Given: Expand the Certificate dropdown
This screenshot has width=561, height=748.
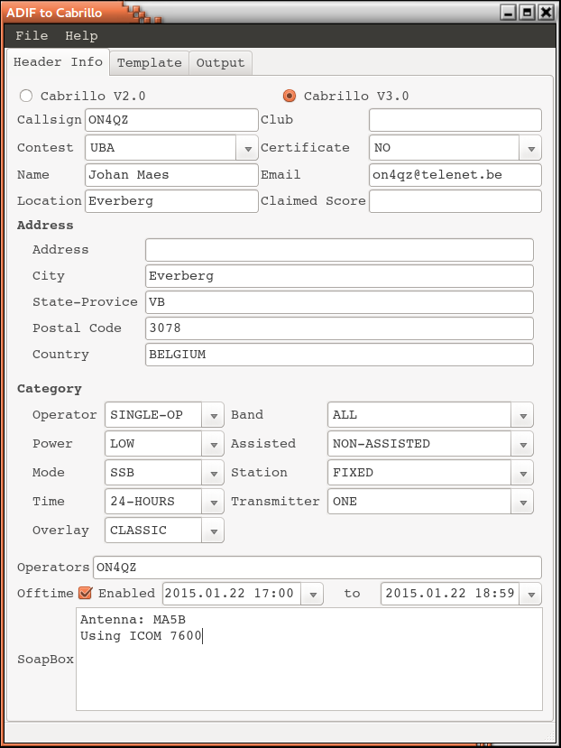Looking at the screenshot, I should (531, 148).
